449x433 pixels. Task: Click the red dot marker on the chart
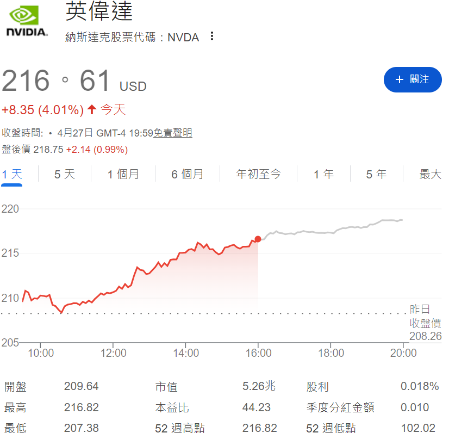(x=257, y=239)
